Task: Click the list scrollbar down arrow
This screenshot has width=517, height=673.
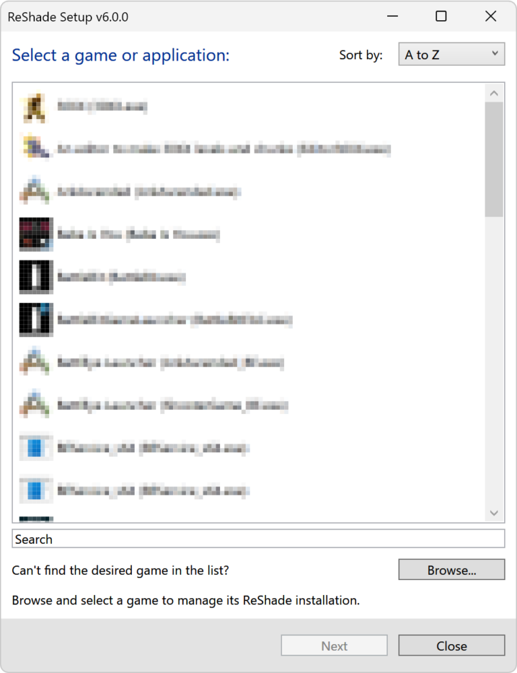Action: click(x=494, y=513)
